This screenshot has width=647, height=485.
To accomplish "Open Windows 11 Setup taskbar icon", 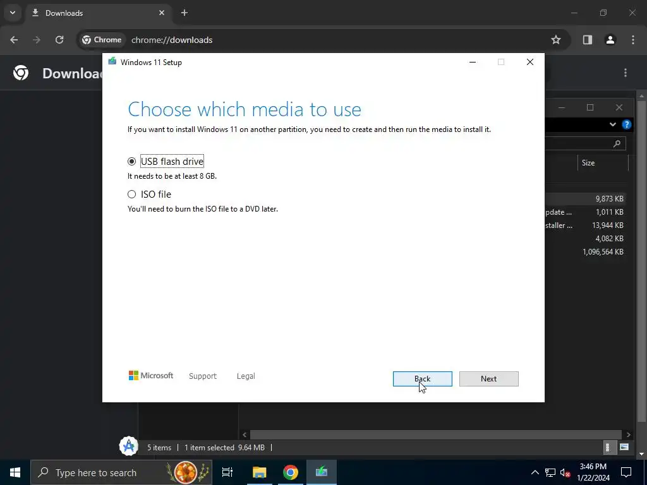I will pyautogui.click(x=322, y=472).
